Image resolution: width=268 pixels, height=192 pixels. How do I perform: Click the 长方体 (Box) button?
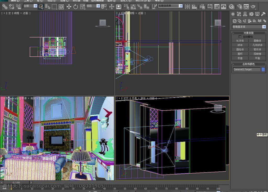(x=240, y=41)
